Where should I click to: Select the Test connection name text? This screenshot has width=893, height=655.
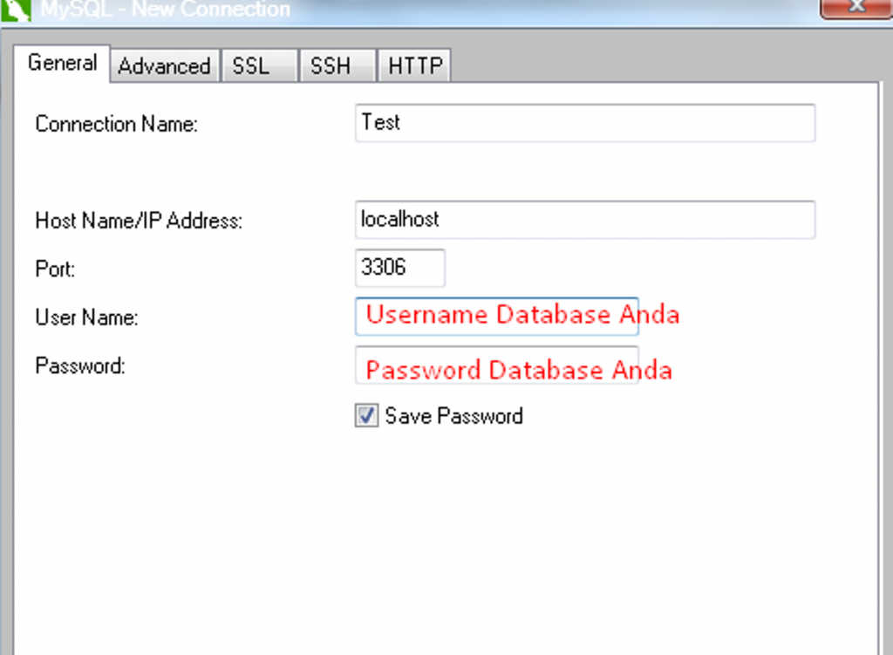tap(379, 123)
